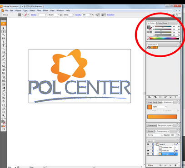185x168 pixels.
Task: Collapse Layer 1 disclosure triangle
Action: pyautogui.click(x=155, y=144)
